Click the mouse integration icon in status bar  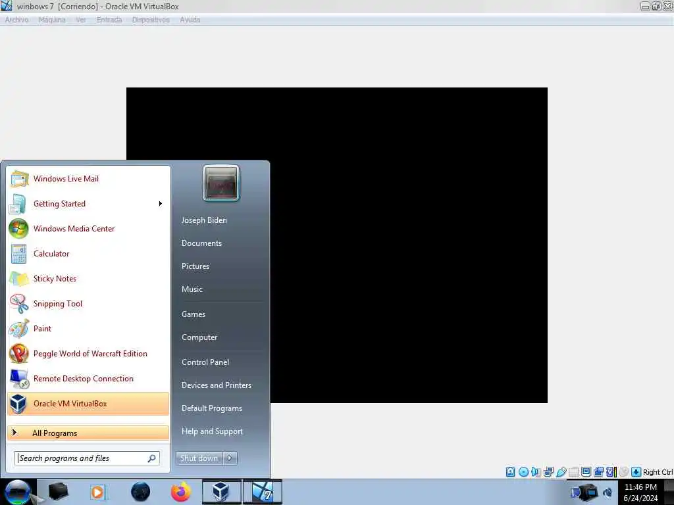pos(624,472)
